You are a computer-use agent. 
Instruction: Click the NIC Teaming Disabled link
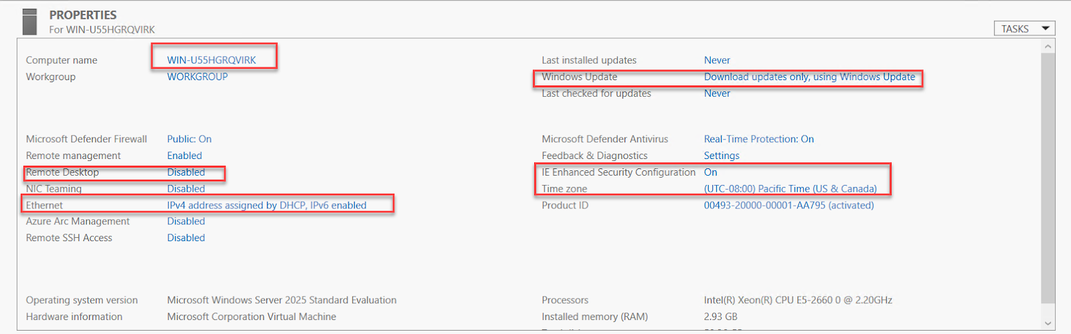point(186,189)
